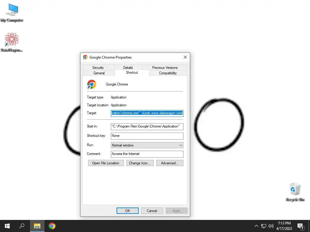Click the Target type label
The width and height of the screenshot is (310, 232).
[x=95, y=97]
